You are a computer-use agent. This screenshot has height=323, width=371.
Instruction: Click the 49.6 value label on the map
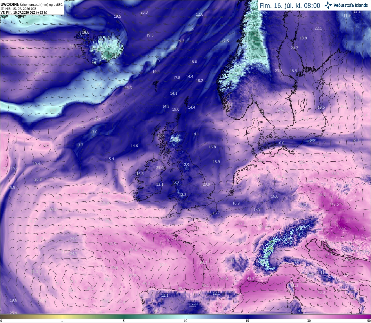click(335, 204)
